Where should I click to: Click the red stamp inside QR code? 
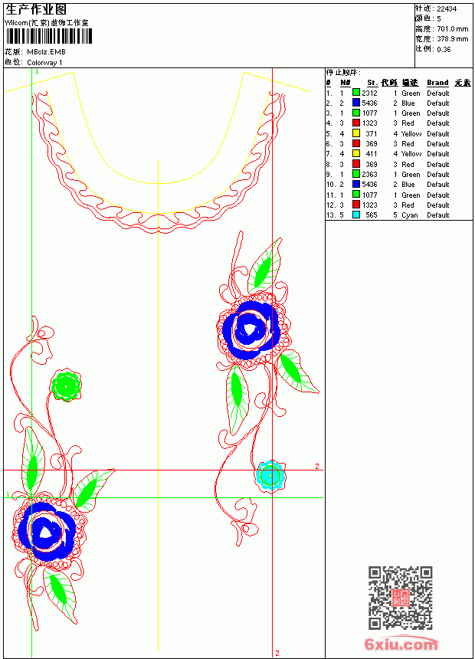[x=400, y=598]
